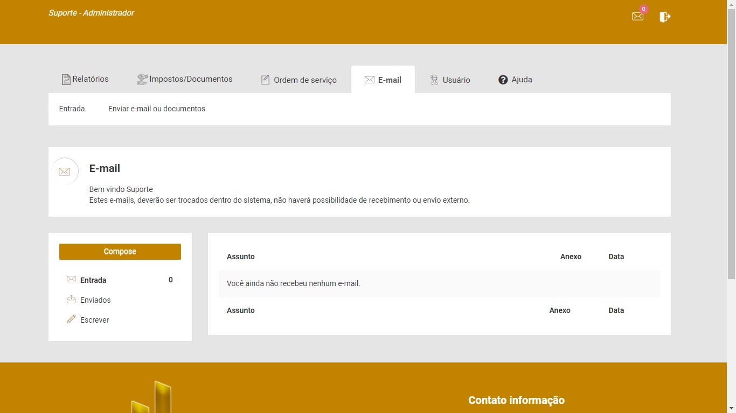Open Enviar e-mail ou documentos submenu
Image resolution: width=736 pixels, height=413 pixels.
pyautogui.click(x=156, y=109)
